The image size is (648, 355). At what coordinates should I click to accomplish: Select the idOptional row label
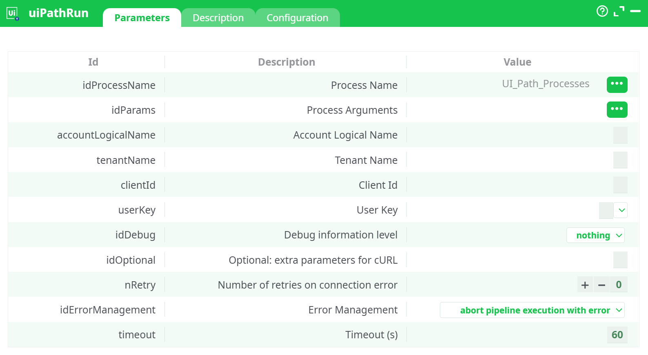coord(131,260)
